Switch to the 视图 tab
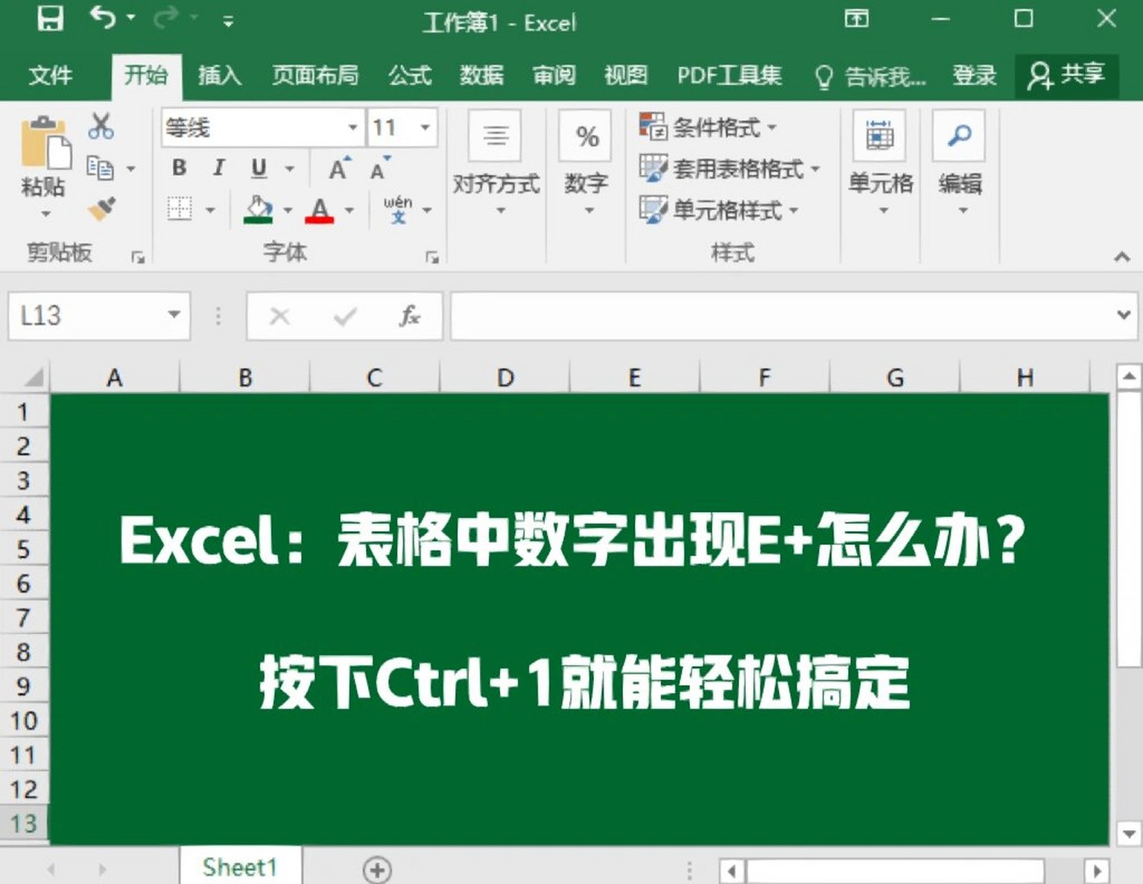 (x=626, y=75)
